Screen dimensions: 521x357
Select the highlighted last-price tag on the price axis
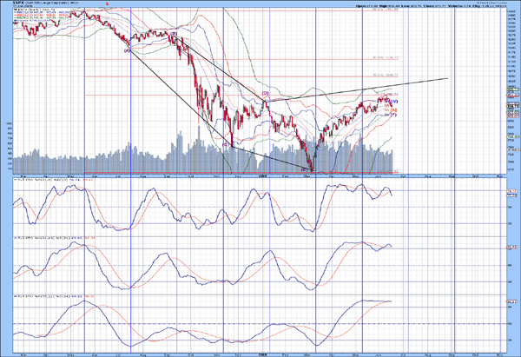[x=512, y=105]
